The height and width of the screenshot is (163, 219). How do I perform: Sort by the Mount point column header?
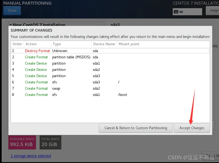[x=163, y=44]
